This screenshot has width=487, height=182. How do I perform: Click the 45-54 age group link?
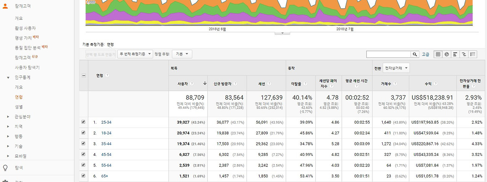tap(106, 154)
